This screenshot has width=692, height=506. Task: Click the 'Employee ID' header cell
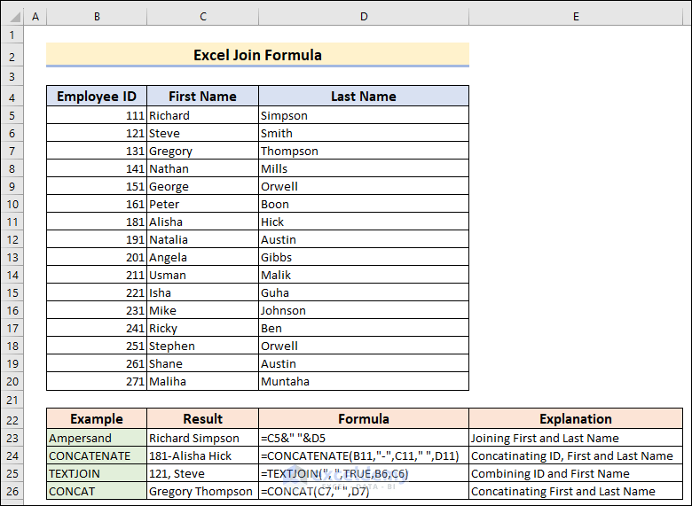(x=97, y=96)
